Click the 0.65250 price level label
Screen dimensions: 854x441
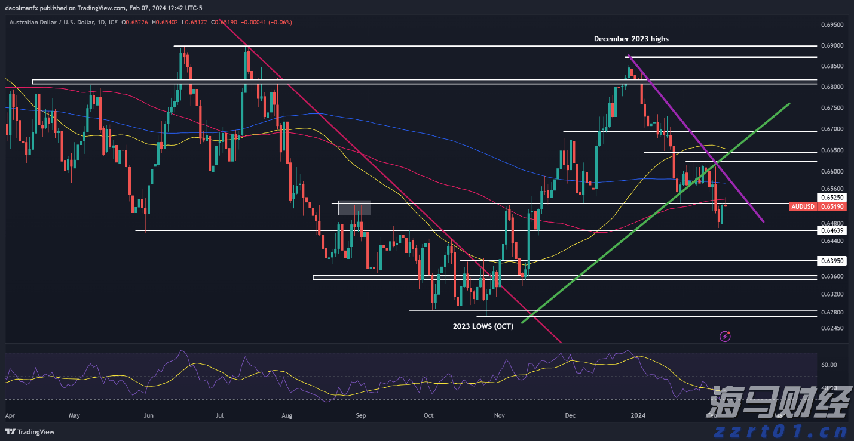831,197
